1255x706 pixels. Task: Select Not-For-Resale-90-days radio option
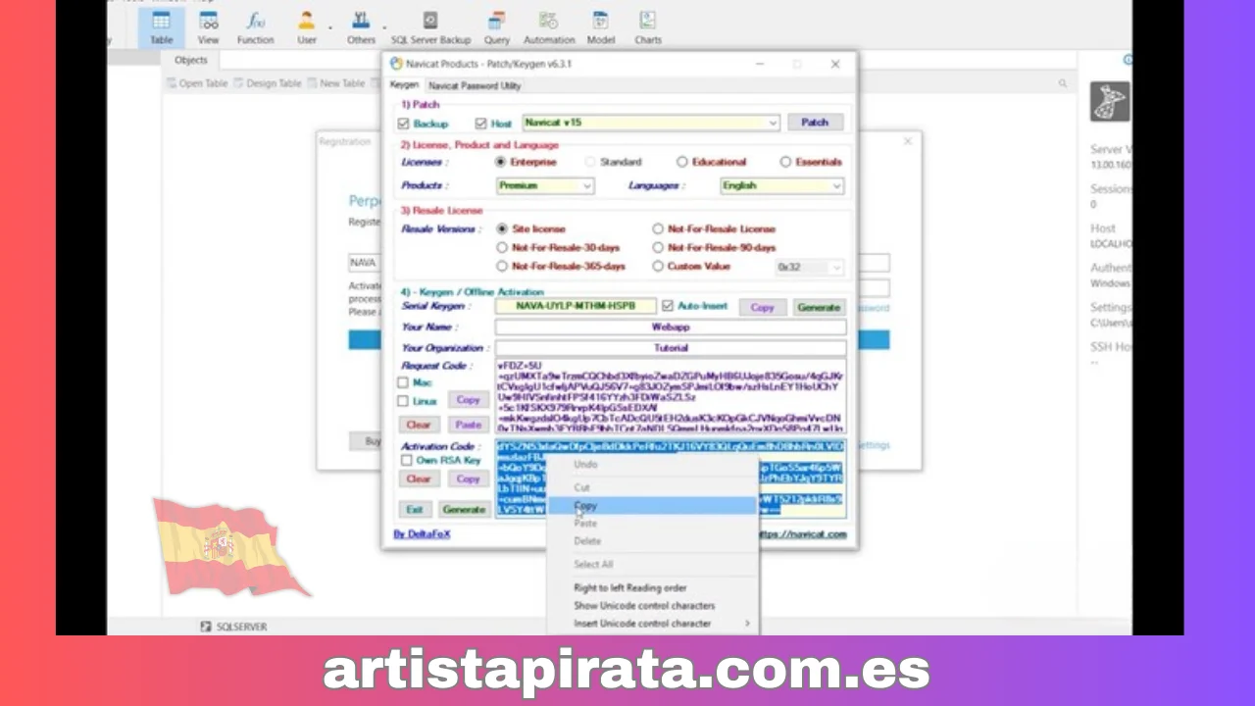(658, 247)
